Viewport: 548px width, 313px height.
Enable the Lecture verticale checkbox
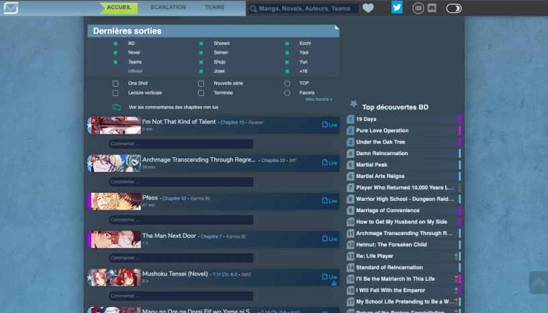116,93
